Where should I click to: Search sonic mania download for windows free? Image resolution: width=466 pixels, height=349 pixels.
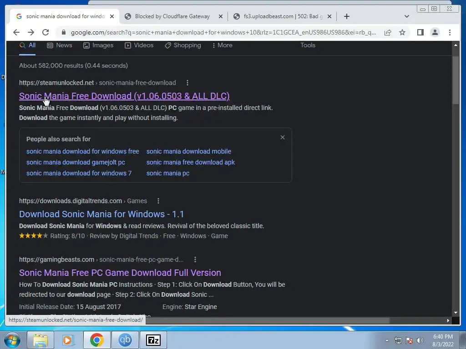83,151
